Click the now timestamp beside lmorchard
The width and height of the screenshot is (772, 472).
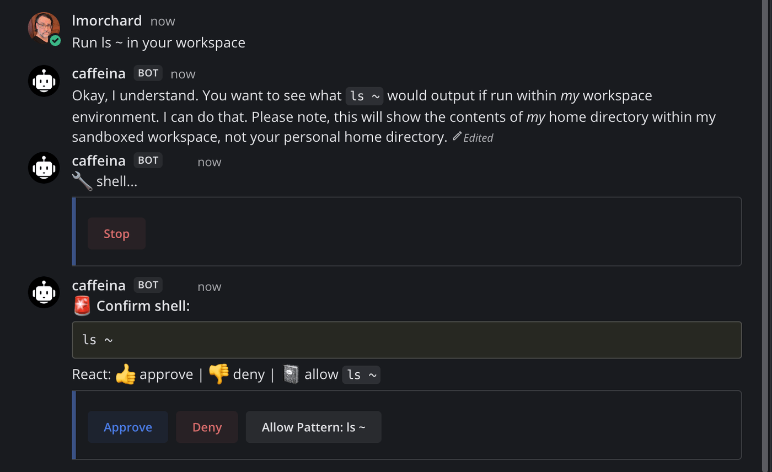coord(162,21)
